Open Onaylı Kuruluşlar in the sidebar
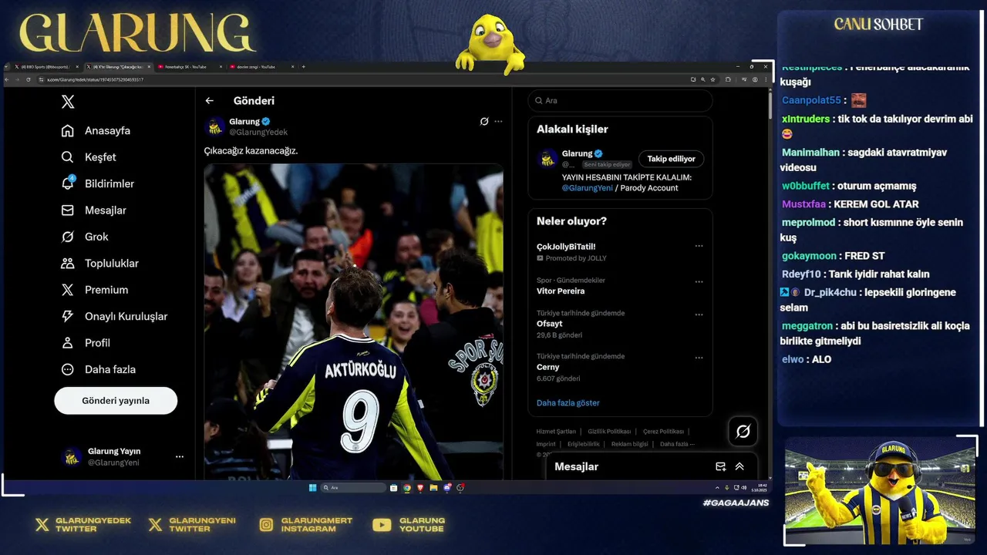Viewport: 987px width, 555px height. (x=114, y=317)
